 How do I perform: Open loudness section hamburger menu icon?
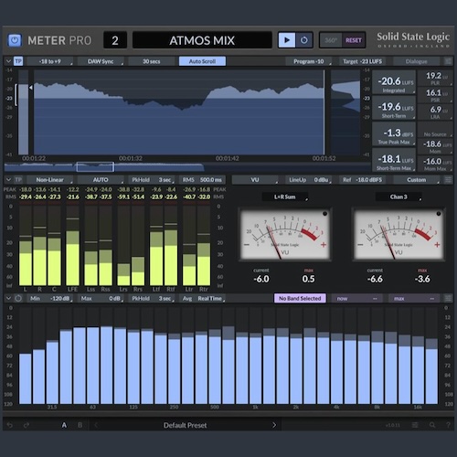pos(448,61)
